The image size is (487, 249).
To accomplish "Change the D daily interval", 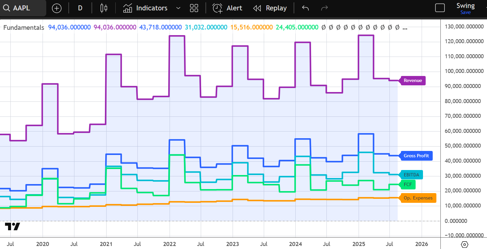I will (x=80, y=8).
